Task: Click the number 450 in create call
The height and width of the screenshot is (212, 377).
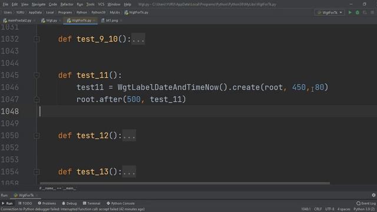Action: click(299, 87)
